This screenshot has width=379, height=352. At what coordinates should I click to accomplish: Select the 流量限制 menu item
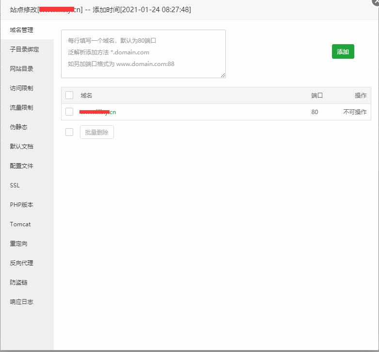(27, 107)
